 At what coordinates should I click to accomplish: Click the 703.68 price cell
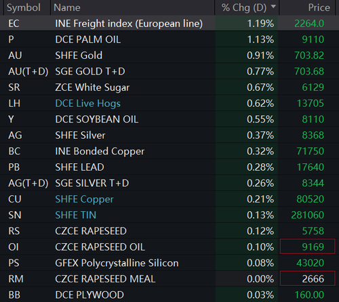coord(309,72)
